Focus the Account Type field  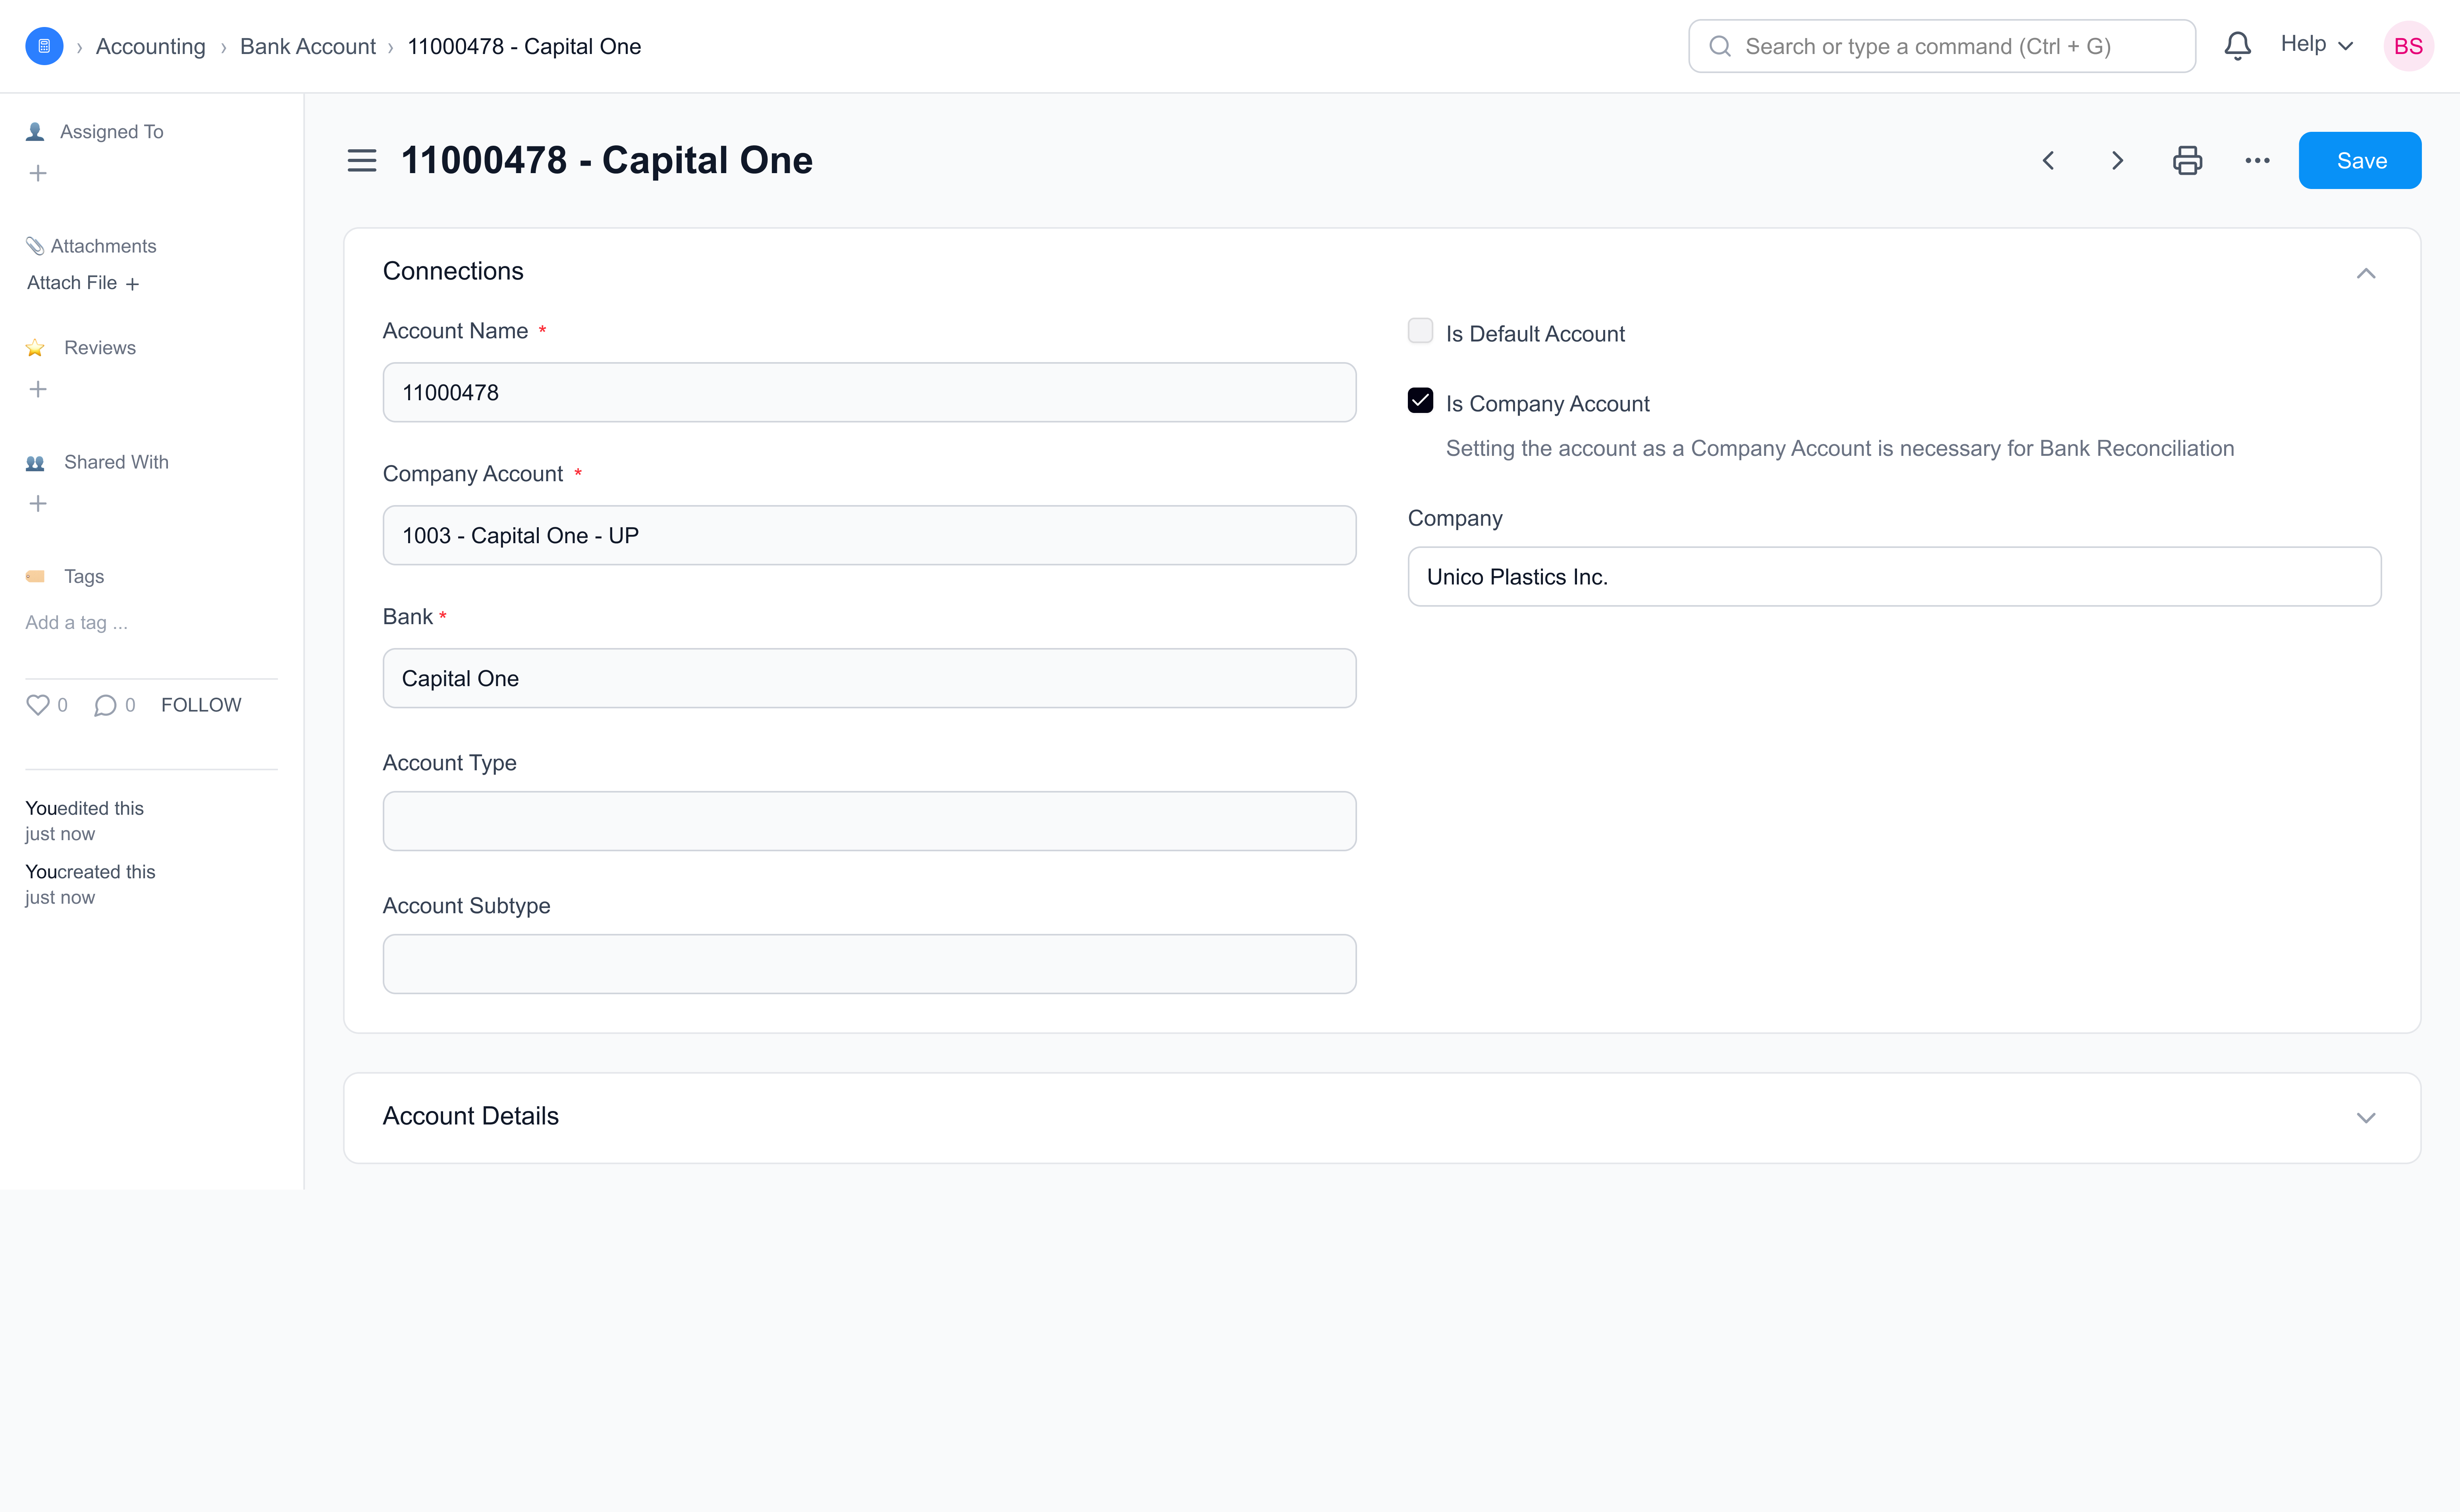[x=869, y=821]
